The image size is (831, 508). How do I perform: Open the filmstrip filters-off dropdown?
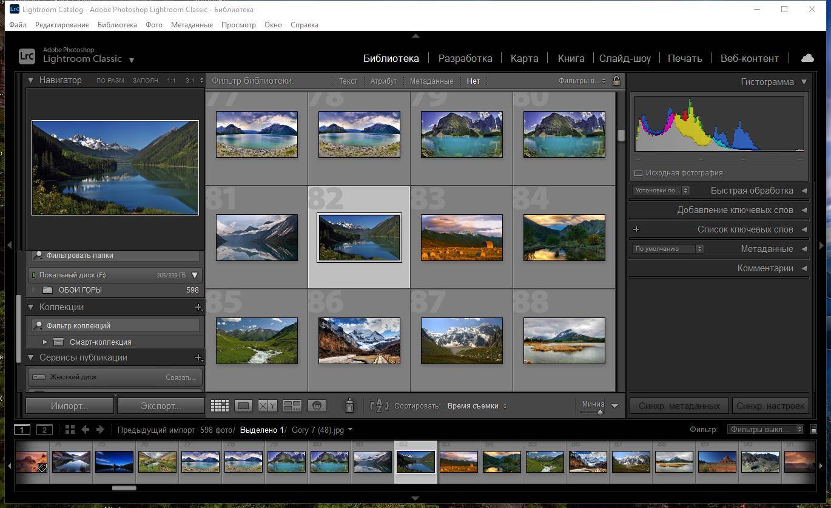[765, 429]
